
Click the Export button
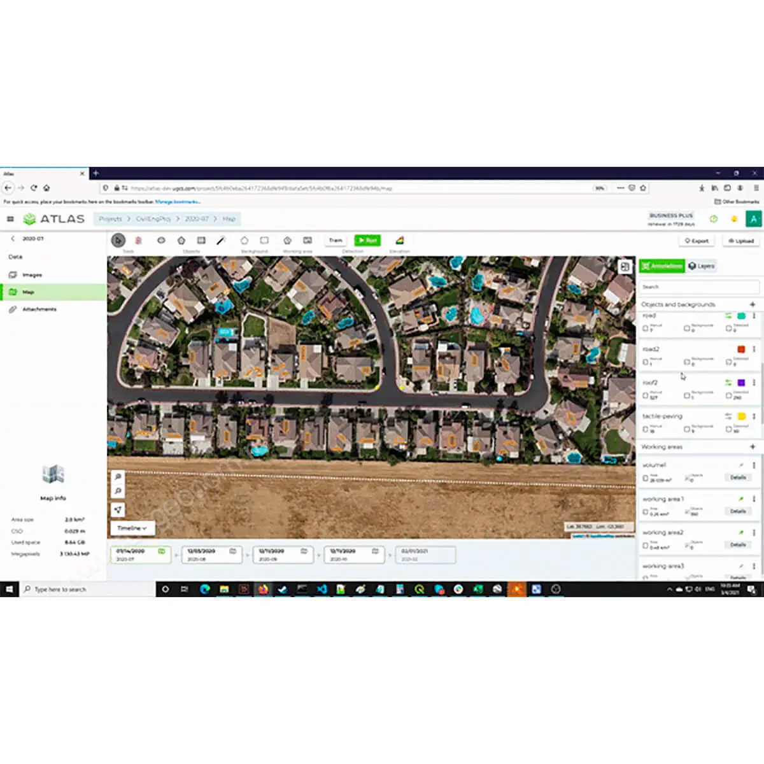point(697,241)
